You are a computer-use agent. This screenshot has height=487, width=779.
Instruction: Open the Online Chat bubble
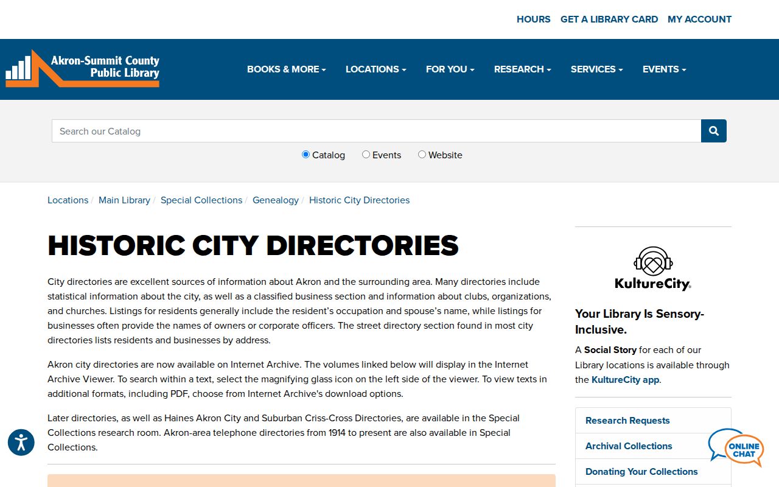pos(736,447)
